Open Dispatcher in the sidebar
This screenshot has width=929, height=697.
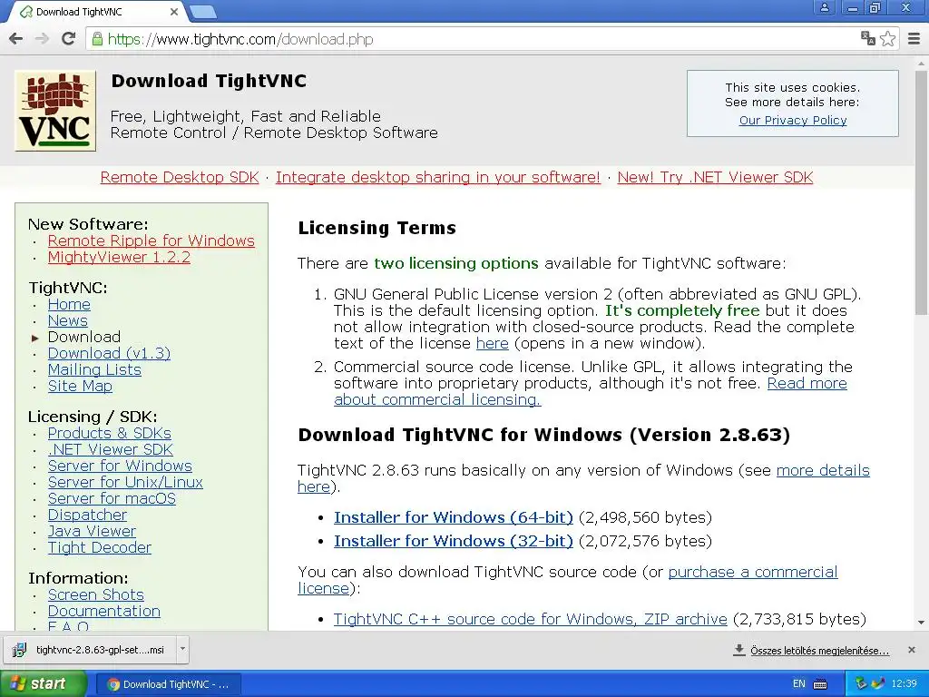click(87, 515)
